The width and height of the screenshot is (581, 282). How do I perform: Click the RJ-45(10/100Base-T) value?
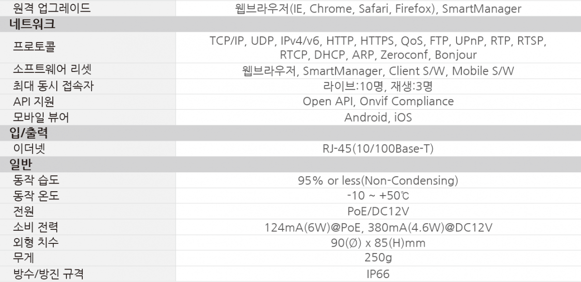(x=378, y=149)
